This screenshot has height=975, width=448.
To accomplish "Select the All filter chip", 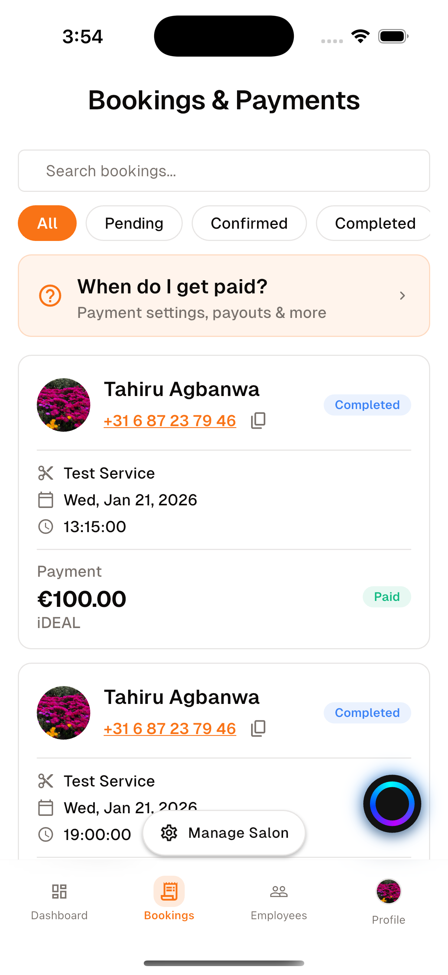I will tap(47, 223).
